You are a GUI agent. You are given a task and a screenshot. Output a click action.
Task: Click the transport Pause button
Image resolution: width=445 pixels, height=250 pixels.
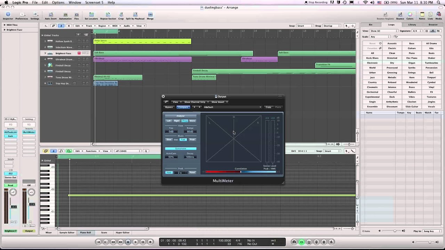[143, 242]
